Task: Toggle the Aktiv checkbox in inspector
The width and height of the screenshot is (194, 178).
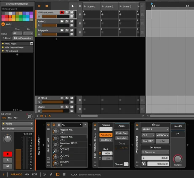Action: [x=3, y=24]
